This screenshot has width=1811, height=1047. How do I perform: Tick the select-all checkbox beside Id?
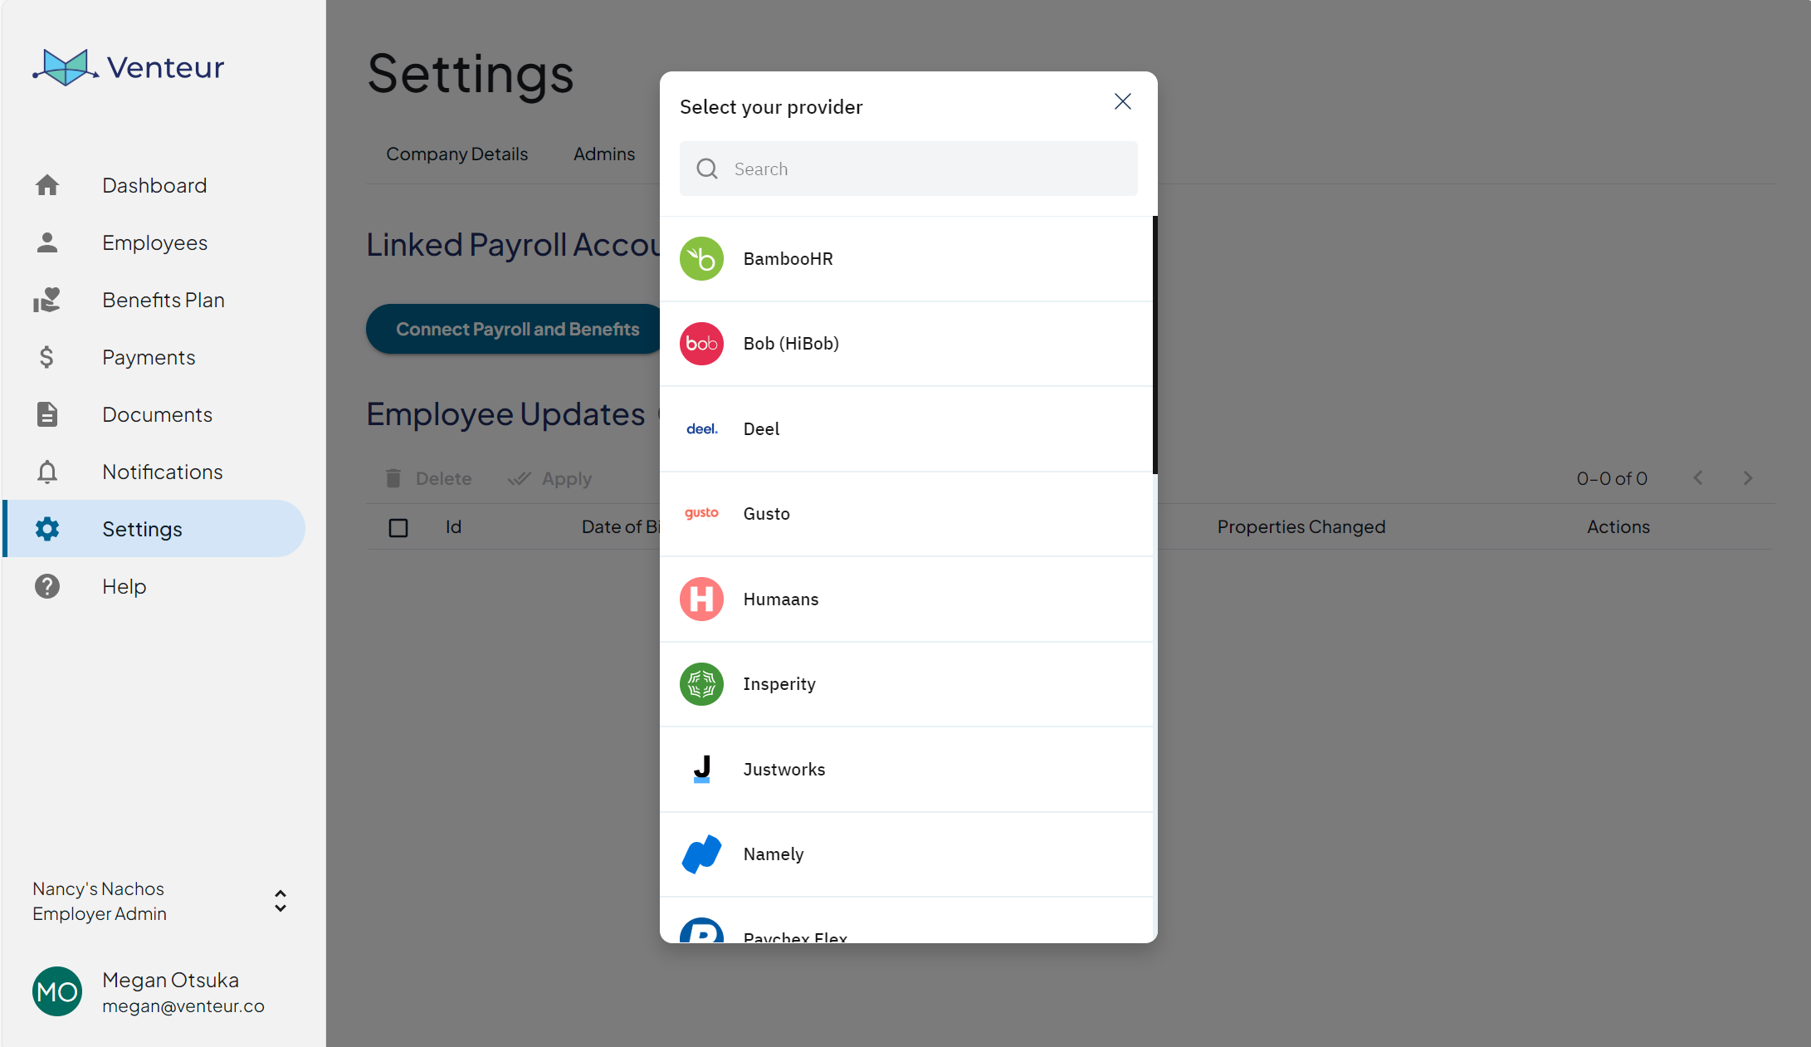(x=398, y=527)
